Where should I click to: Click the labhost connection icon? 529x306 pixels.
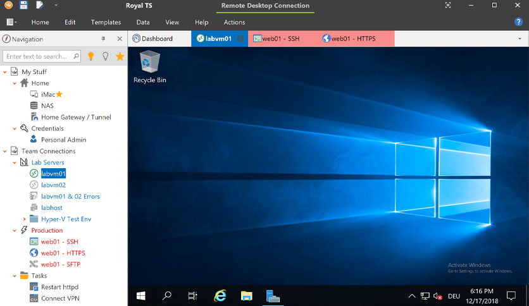tap(34, 207)
